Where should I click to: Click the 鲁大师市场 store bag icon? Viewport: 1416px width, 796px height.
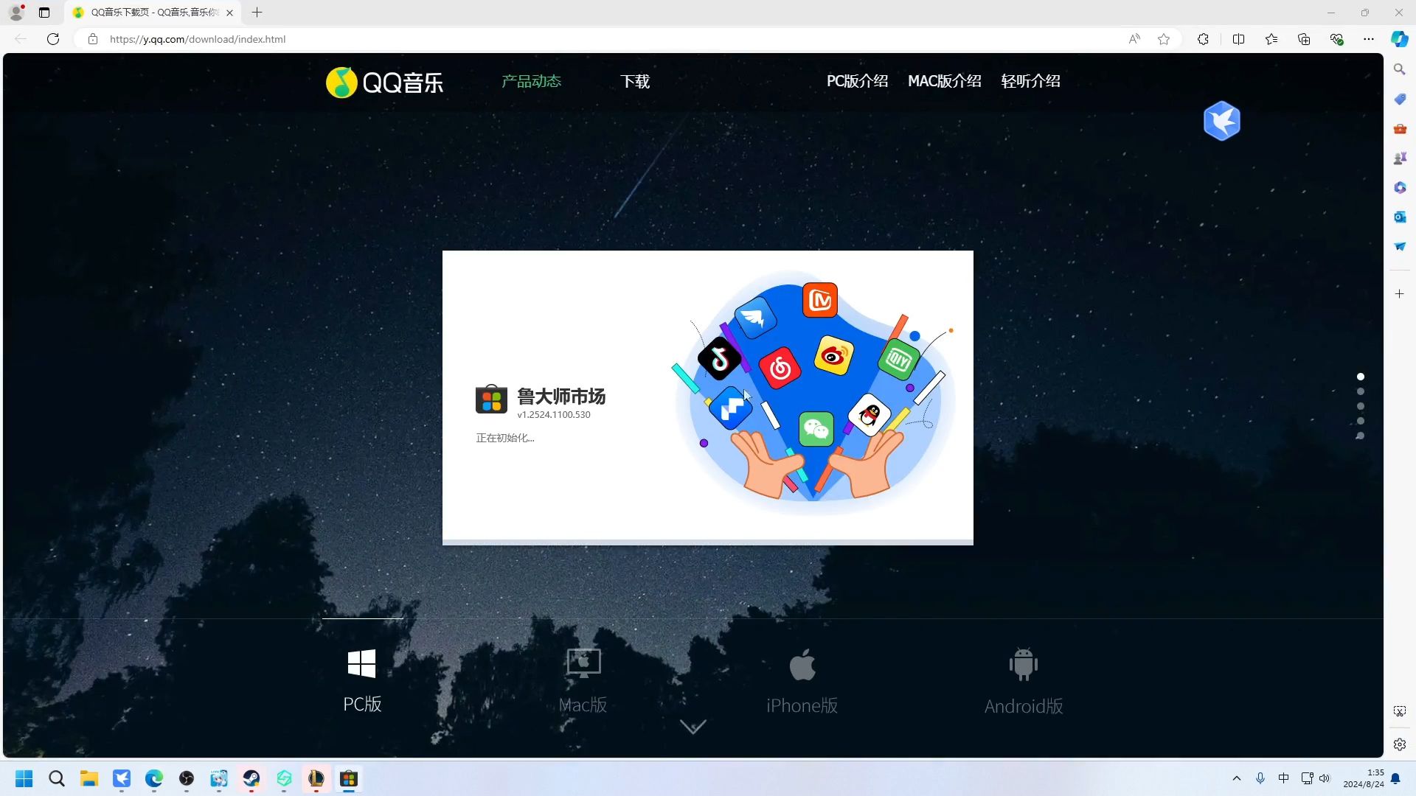[491, 399]
